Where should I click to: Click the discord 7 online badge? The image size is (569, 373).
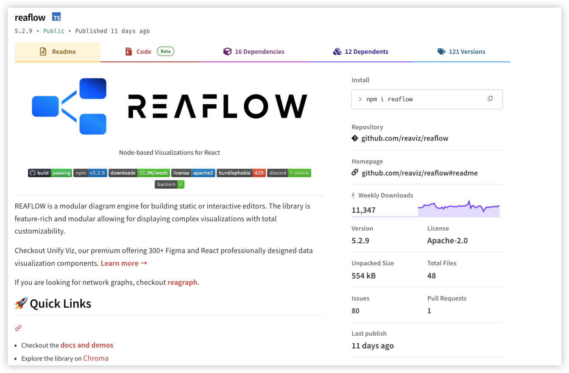click(x=289, y=173)
